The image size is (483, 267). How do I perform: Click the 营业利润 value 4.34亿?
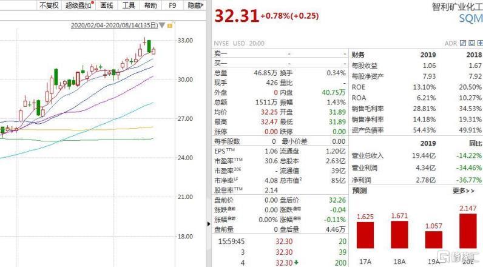pyautogui.click(x=426, y=168)
